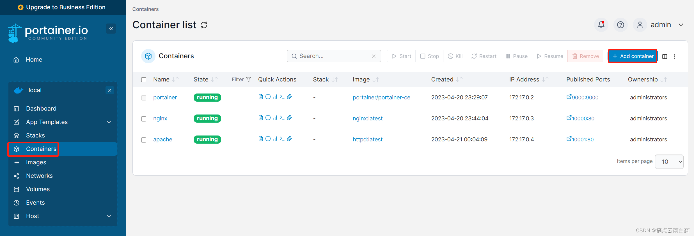The width and height of the screenshot is (694, 236).
Task: Open the notifications bell
Action: tap(601, 25)
